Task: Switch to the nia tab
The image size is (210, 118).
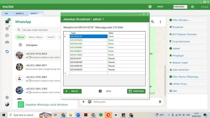Action: tap(8, 13)
